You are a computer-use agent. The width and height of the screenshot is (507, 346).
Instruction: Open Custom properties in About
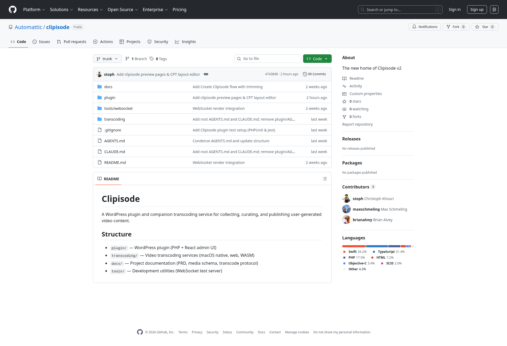click(362, 94)
